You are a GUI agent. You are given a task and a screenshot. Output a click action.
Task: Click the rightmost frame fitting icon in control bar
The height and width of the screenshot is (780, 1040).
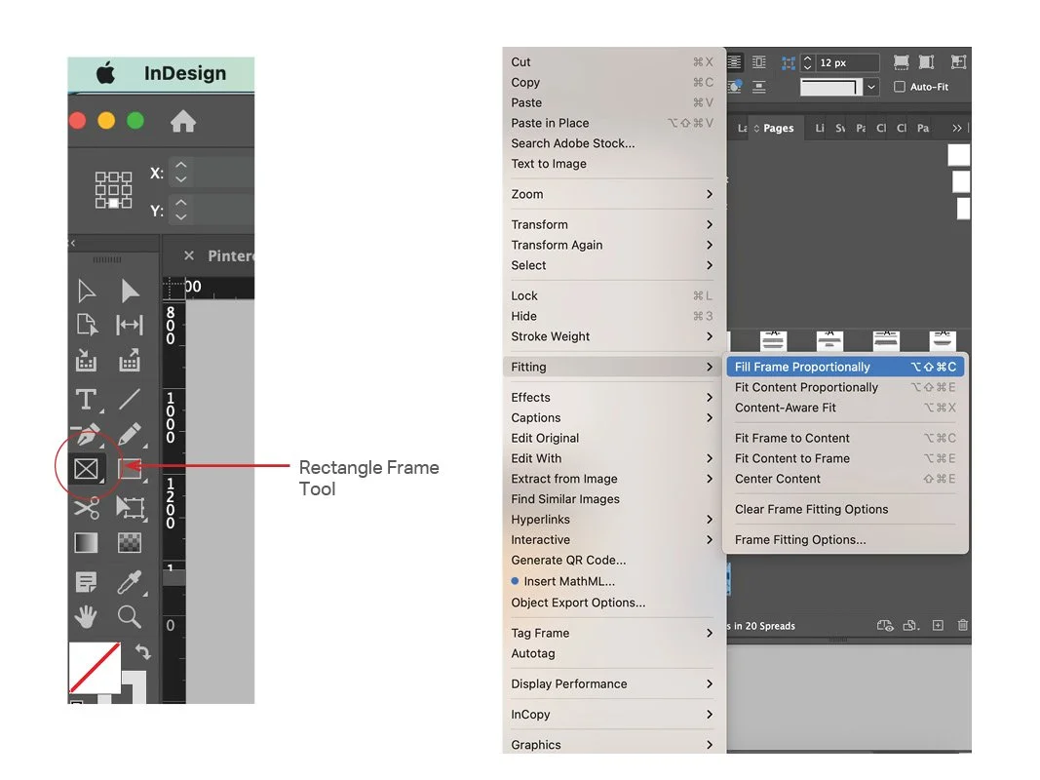(x=958, y=62)
